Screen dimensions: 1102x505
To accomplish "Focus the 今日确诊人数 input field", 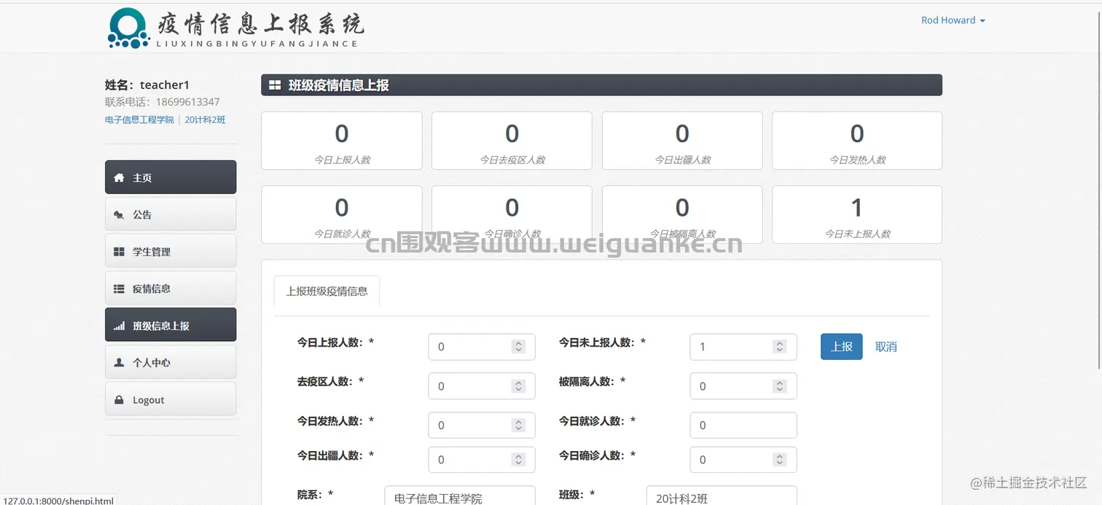I will pyautogui.click(x=743, y=460).
